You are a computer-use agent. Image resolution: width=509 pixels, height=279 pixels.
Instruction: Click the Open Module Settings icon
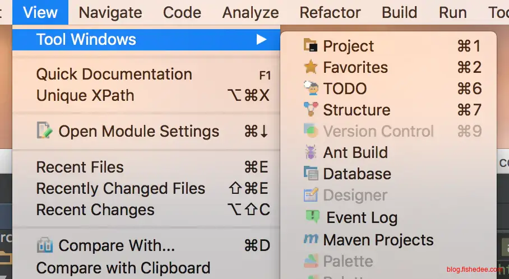tap(44, 131)
